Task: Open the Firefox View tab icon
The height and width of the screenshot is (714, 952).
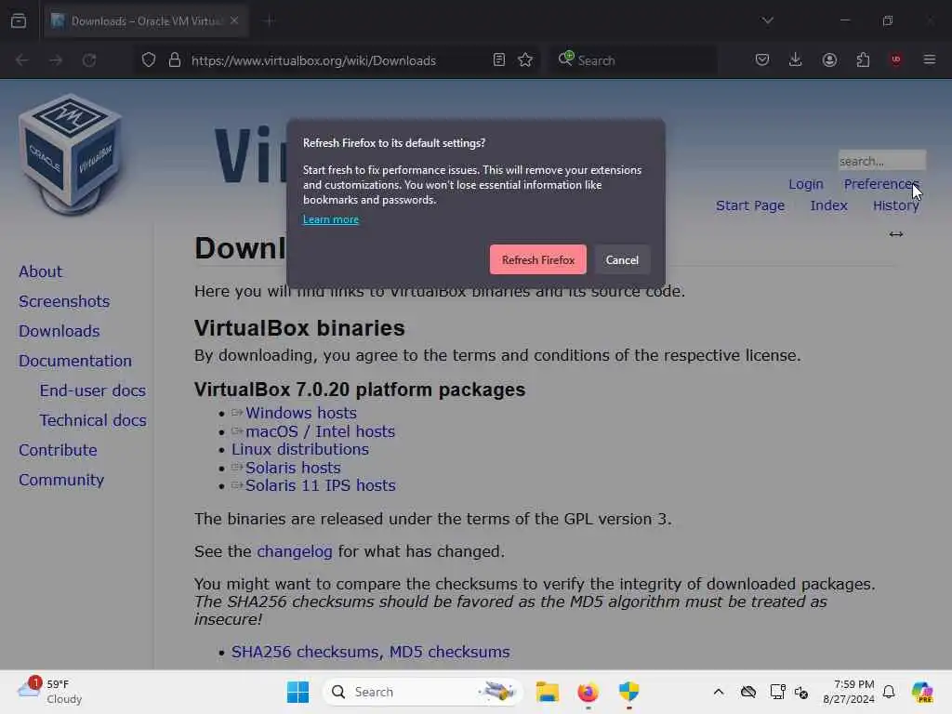Action: (x=19, y=20)
